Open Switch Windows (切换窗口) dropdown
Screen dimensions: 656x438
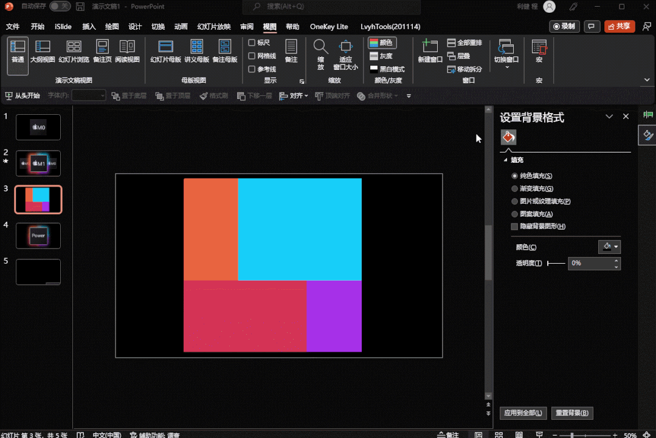(506, 53)
